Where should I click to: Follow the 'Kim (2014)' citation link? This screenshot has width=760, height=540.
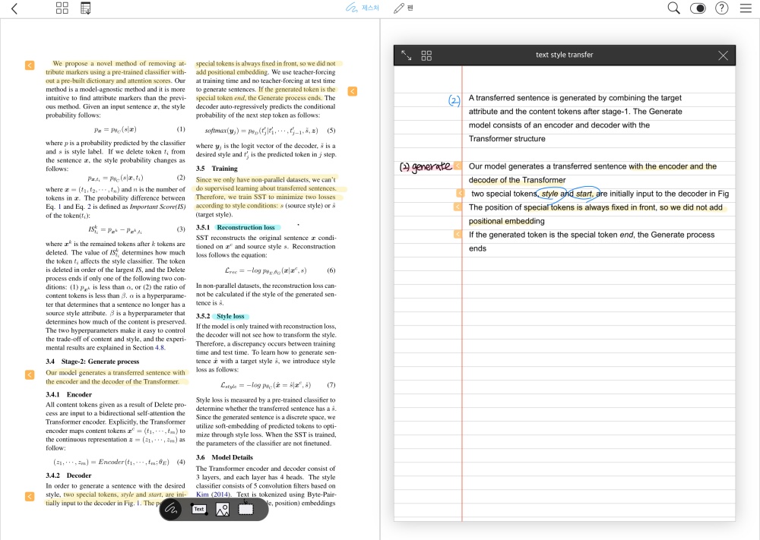(213, 494)
